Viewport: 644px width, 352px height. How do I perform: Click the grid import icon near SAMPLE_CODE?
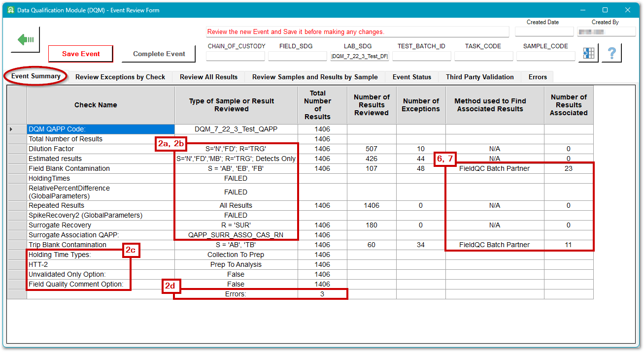(x=588, y=53)
